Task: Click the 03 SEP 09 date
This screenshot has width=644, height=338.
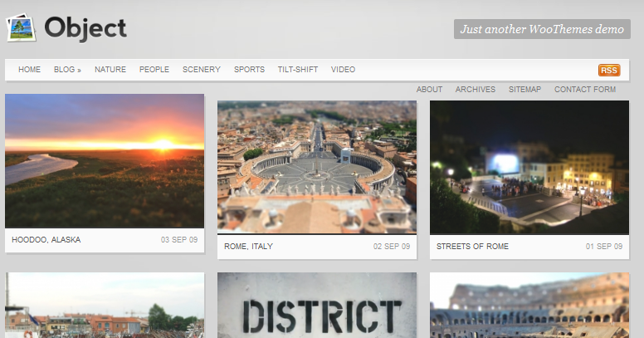Action: pos(179,240)
